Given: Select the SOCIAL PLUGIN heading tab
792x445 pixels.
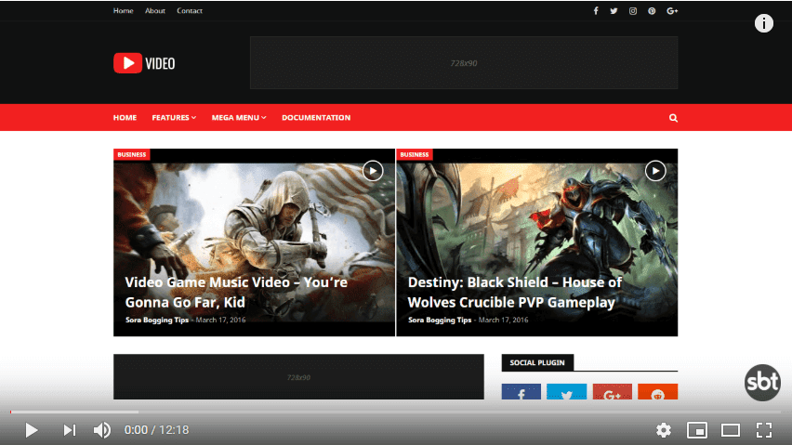Looking at the screenshot, I should point(537,362).
